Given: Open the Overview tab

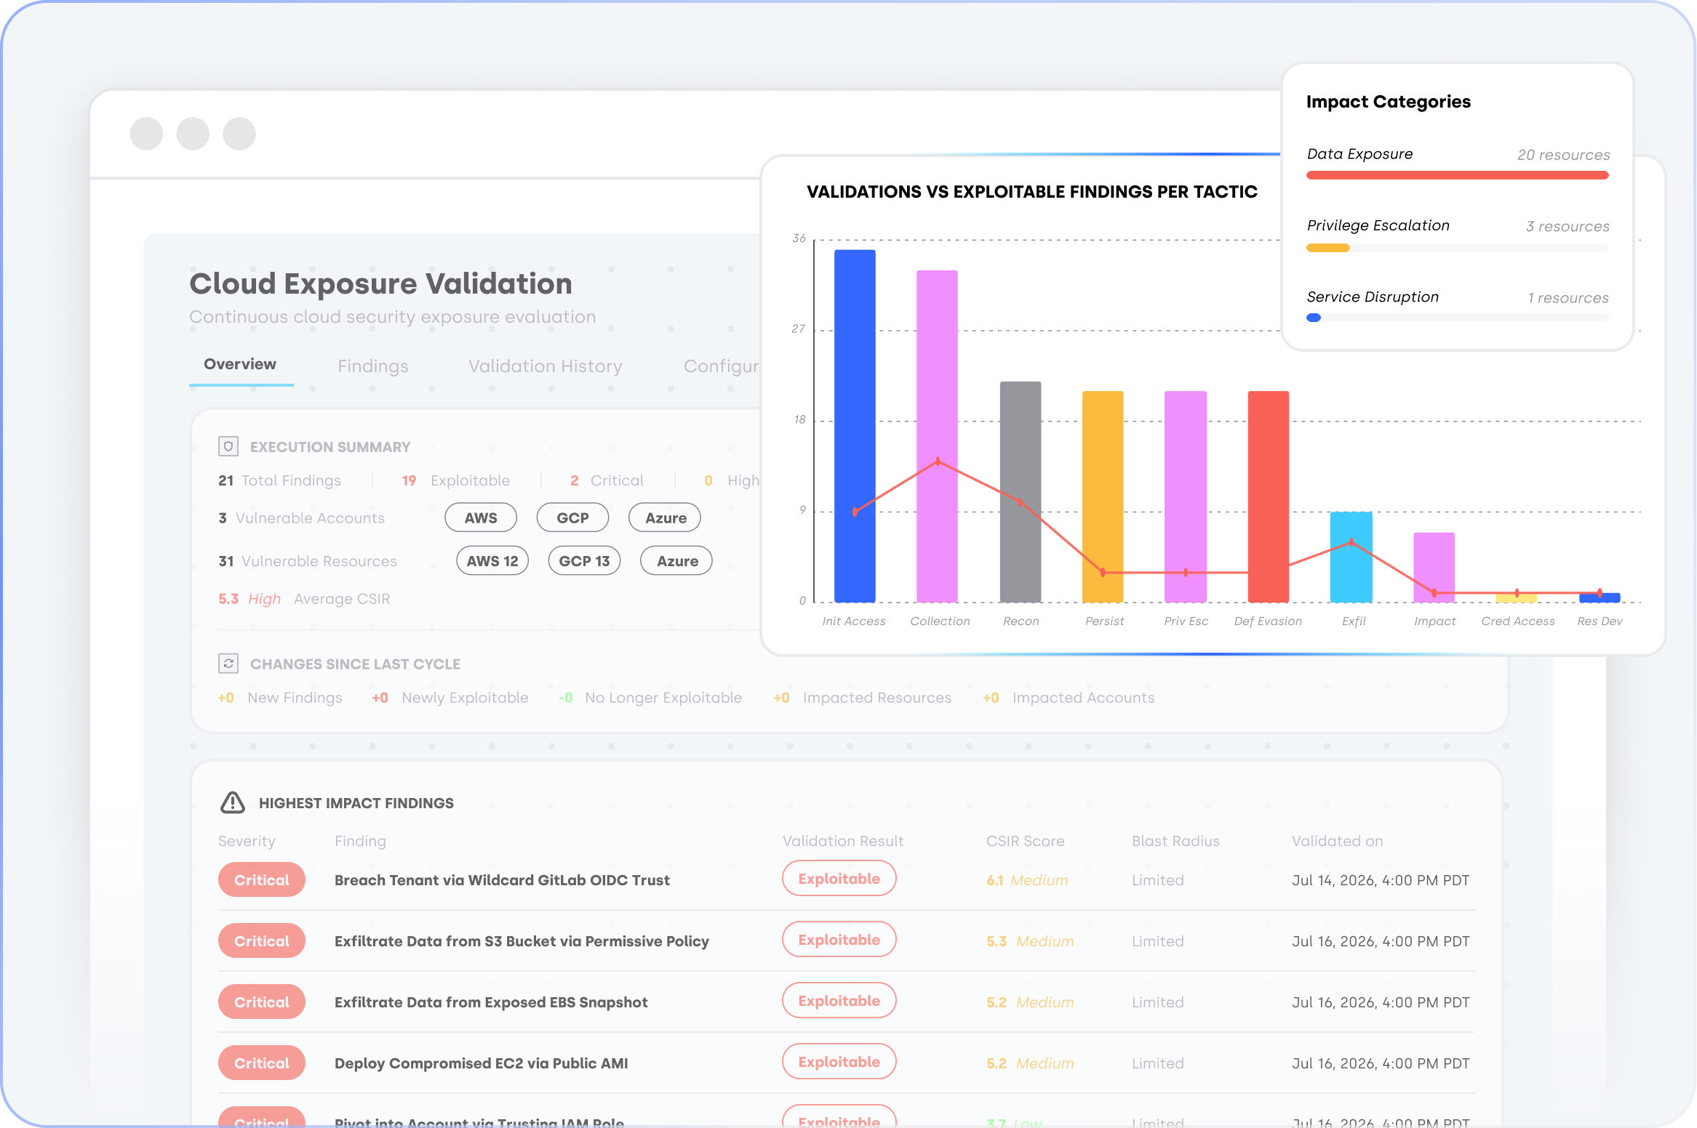Looking at the screenshot, I should pyautogui.click(x=240, y=364).
